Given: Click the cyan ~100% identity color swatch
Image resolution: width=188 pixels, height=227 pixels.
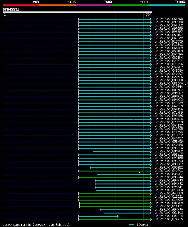Looking at the screenshot, I should pyautogui.click(x=167, y=5).
